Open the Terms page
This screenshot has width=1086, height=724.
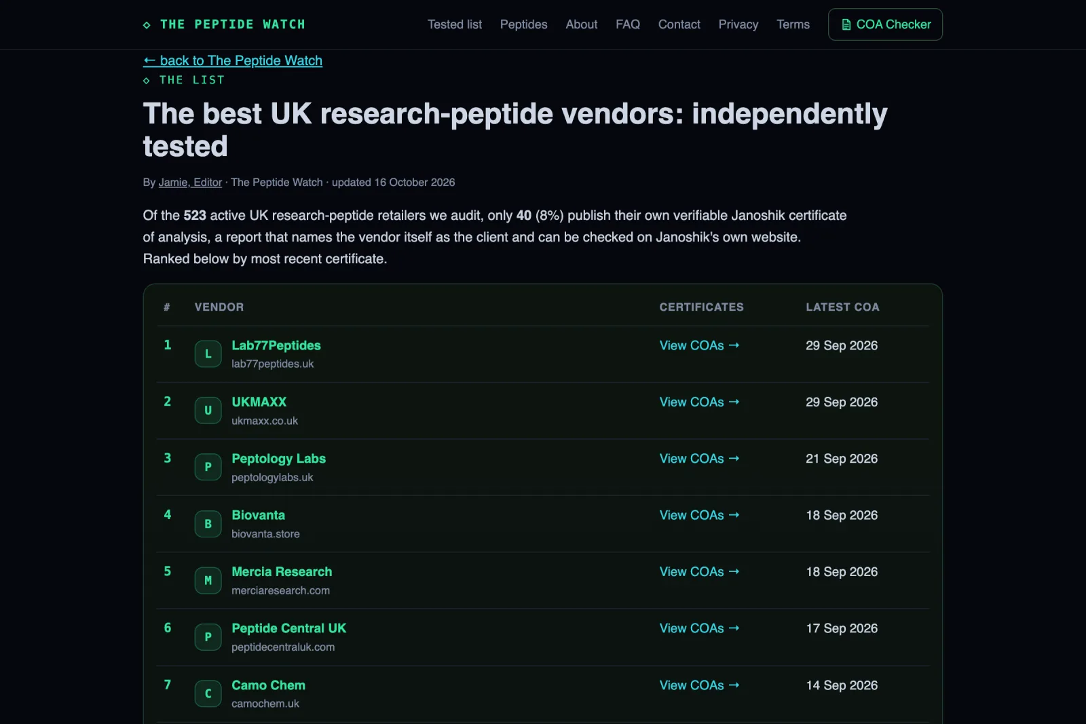(x=793, y=24)
